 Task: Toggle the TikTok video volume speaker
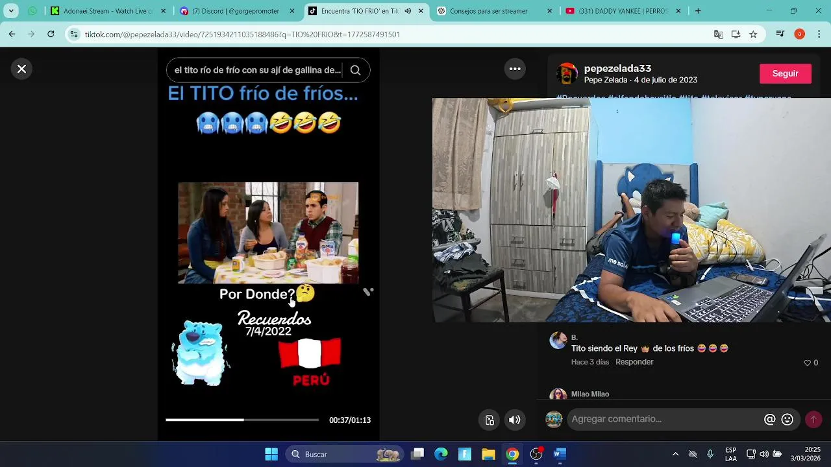[x=514, y=420]
